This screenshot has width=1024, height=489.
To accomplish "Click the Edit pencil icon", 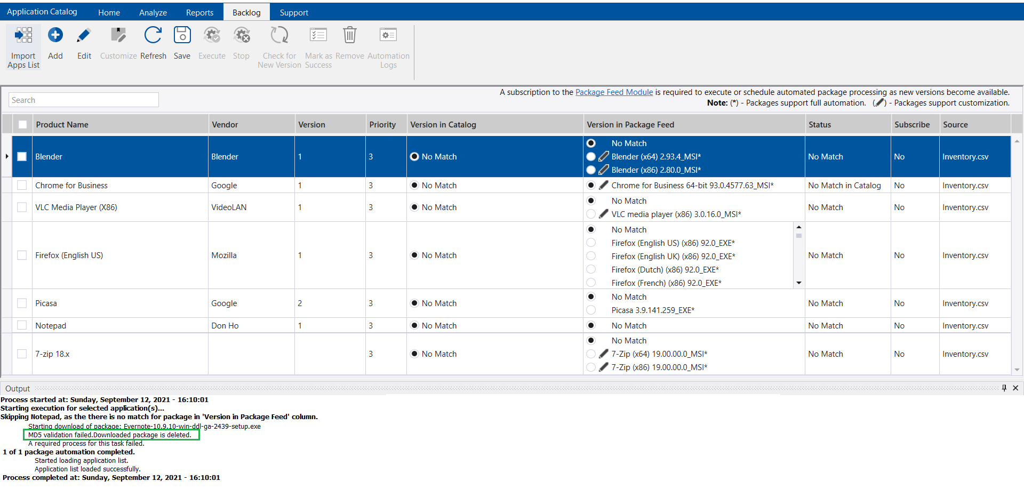I will coord(84,35).
